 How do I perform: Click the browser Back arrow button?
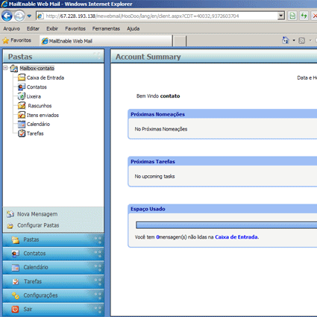coord(7,16)
